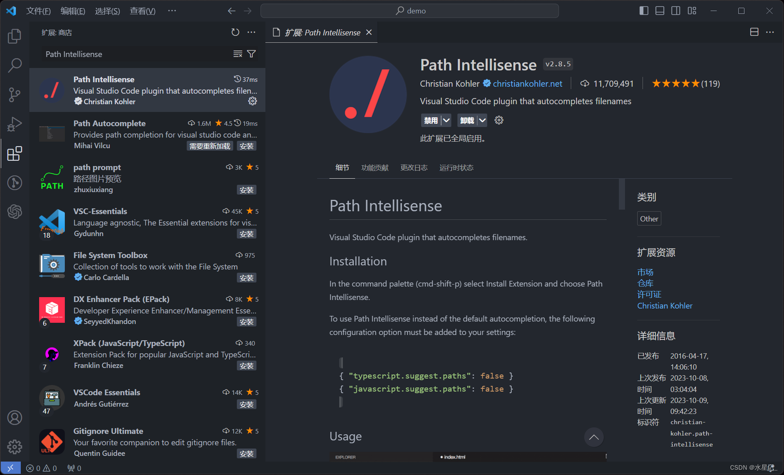Open the ChatGPT extension icon in activity bar
The image size is (784, 475).
coord(15,212)
